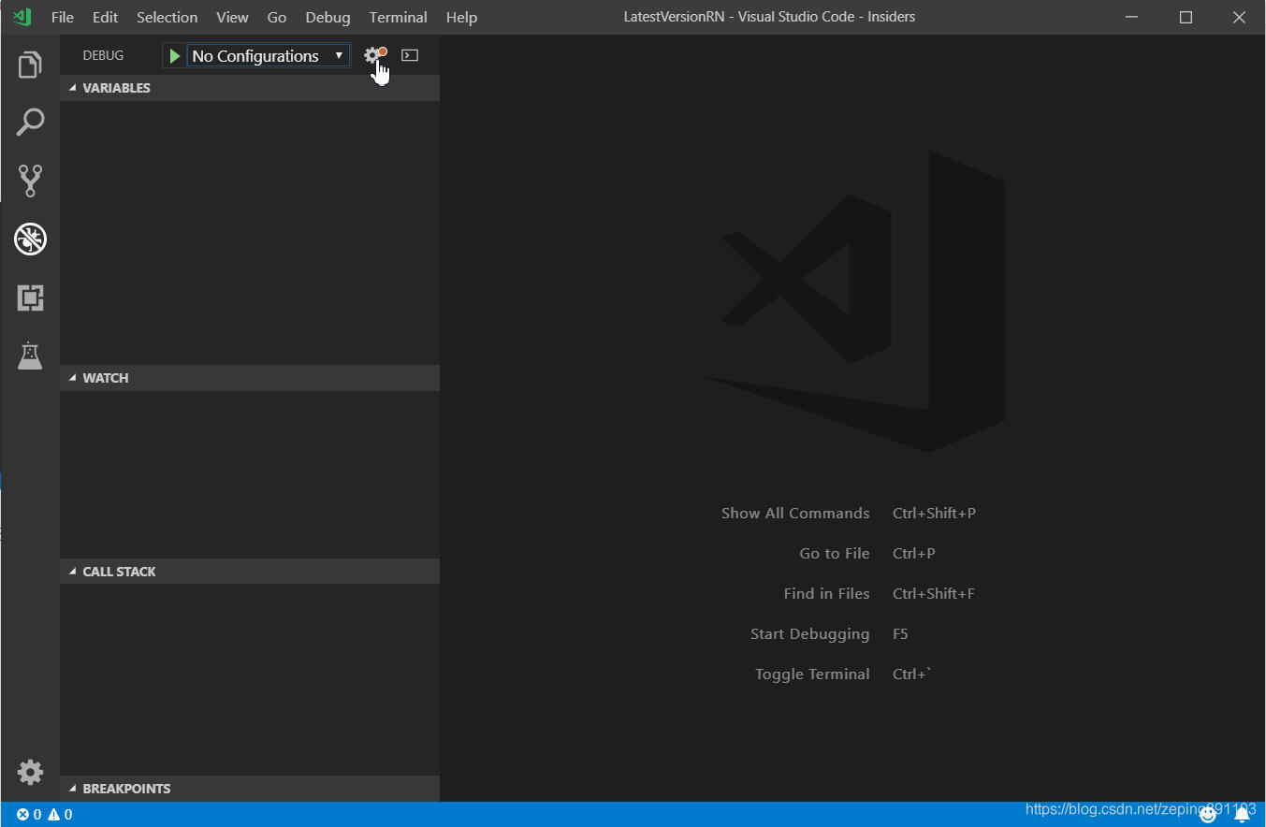Minimize the VS Code window
Image resolution: width=1266 pixels, height=827 pixels.
pos(1133,17)
